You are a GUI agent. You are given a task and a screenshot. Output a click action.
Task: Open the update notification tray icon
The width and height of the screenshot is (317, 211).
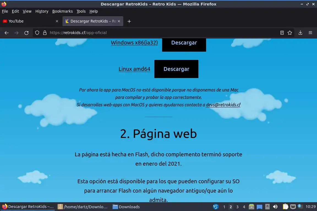pos(300,206)
